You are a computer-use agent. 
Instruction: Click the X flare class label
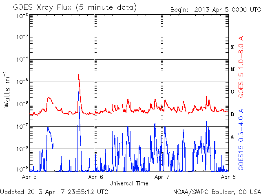click(x=232, y=47)
